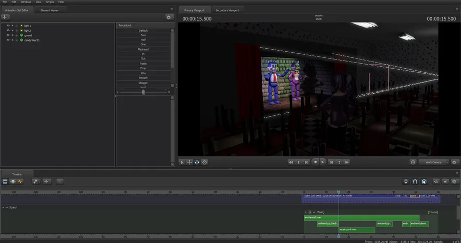This screenshot has width=461, height=243.
Task: Toggle the filled magnet frame snap button
Action: pos(424,181)
